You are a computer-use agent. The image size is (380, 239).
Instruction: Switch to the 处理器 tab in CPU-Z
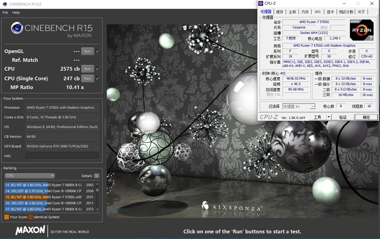click(266, 11)
